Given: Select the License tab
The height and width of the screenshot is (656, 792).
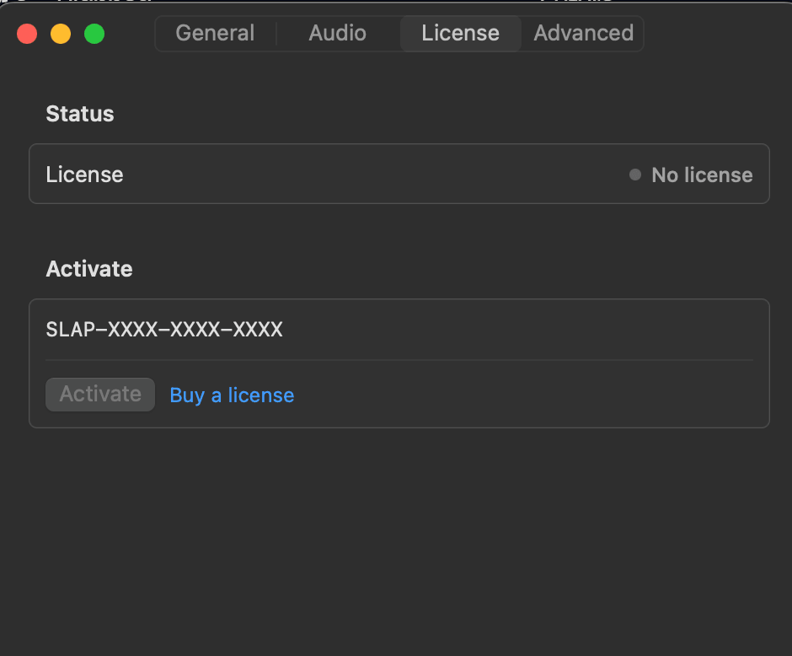Looking at the screenshot, I should 460,33.
